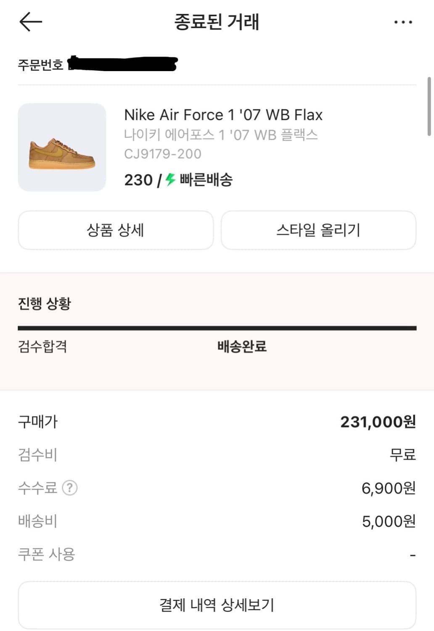The width and height of the screenshot is (434, 631).
Task: Click the 231,000원 purchase price
Action: tap(378, 422)
